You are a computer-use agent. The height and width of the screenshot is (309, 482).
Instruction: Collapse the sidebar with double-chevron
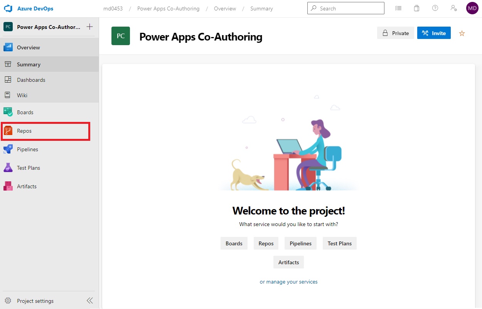(89, 301)
